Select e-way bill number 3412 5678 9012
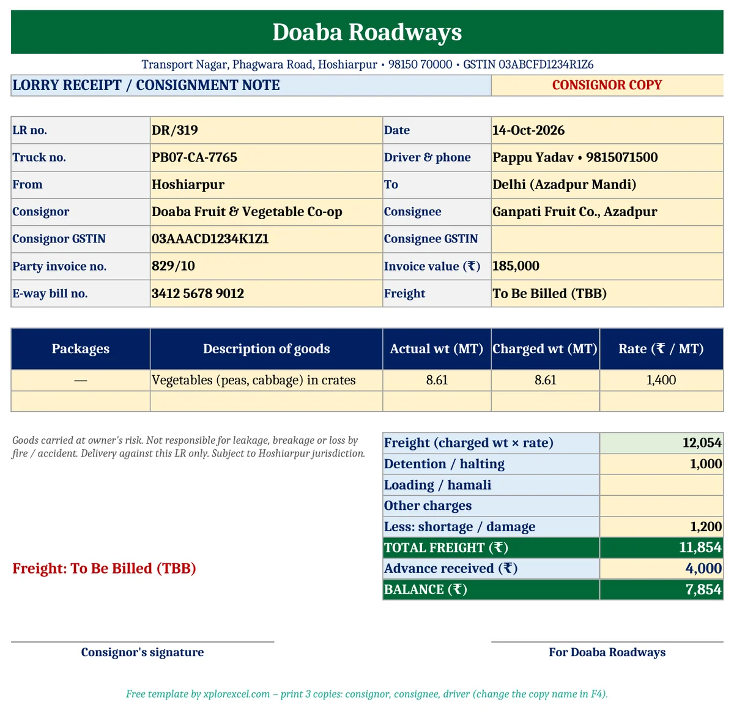Image resolution: width=734 pixels, height=710 pixels. [266, 293]
